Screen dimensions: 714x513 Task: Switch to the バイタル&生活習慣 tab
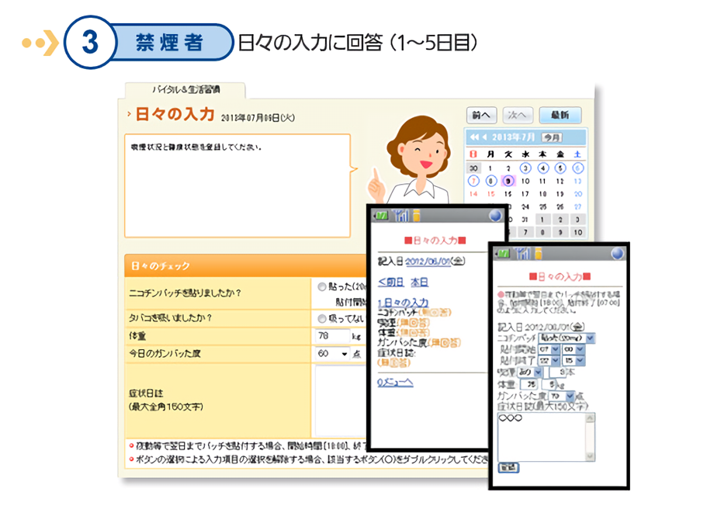(x=185, y=90)
